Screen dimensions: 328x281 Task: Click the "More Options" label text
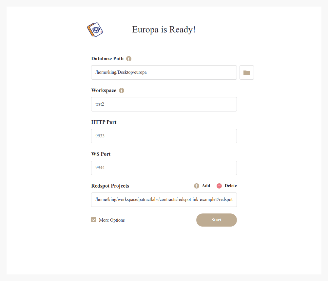(x=112, y=220)
